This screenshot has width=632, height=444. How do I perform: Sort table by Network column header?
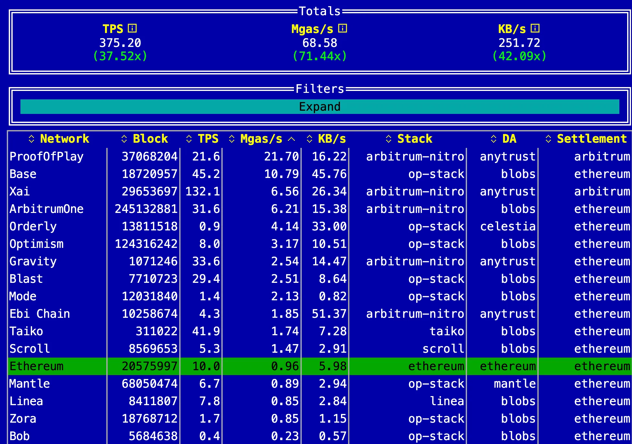(64, 139)
